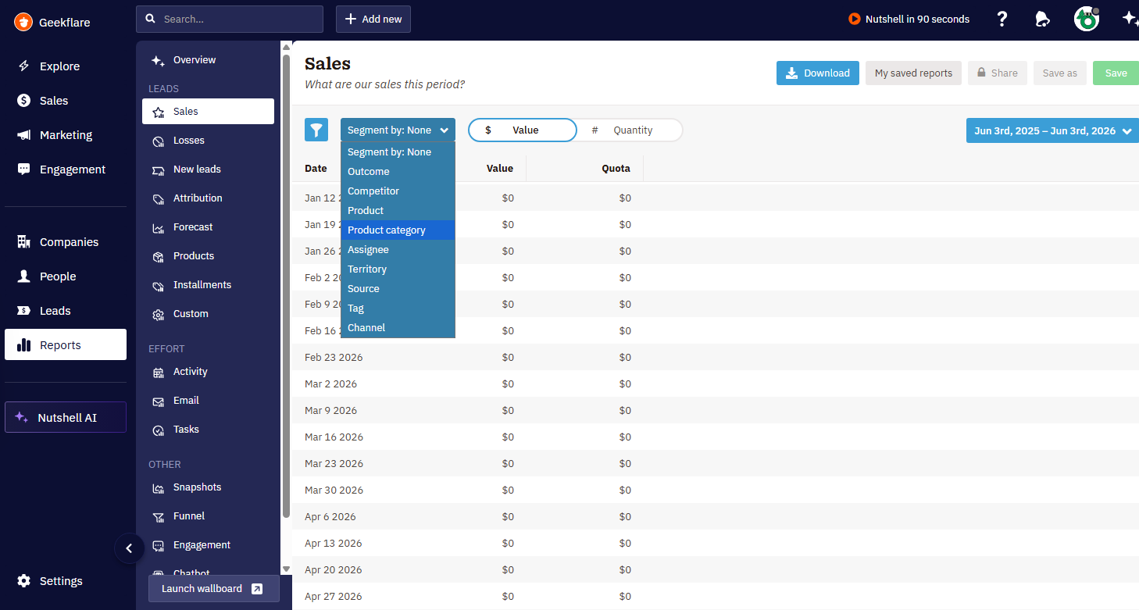1139x610 pixels.
Task: Click the Mar 16 2026 row date
Action: point(334,437)
